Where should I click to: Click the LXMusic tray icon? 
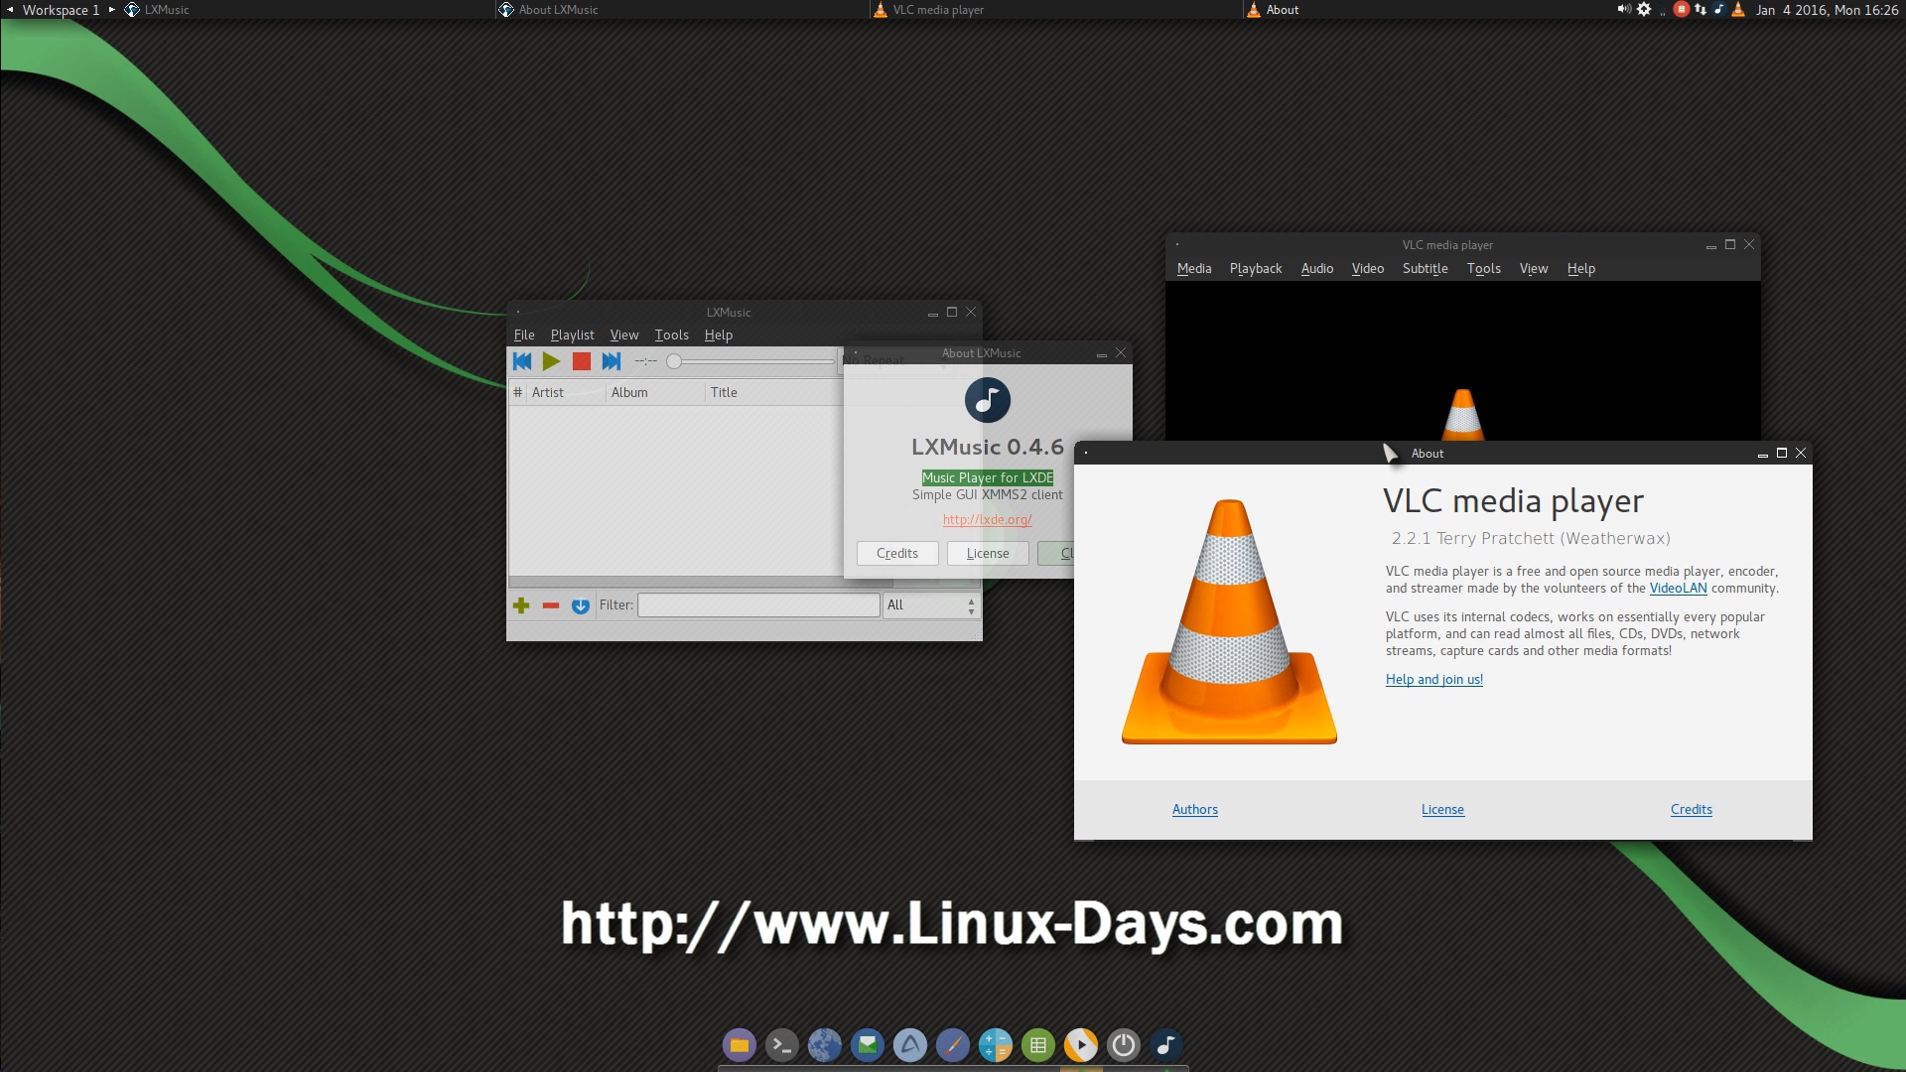(1718, 9)
